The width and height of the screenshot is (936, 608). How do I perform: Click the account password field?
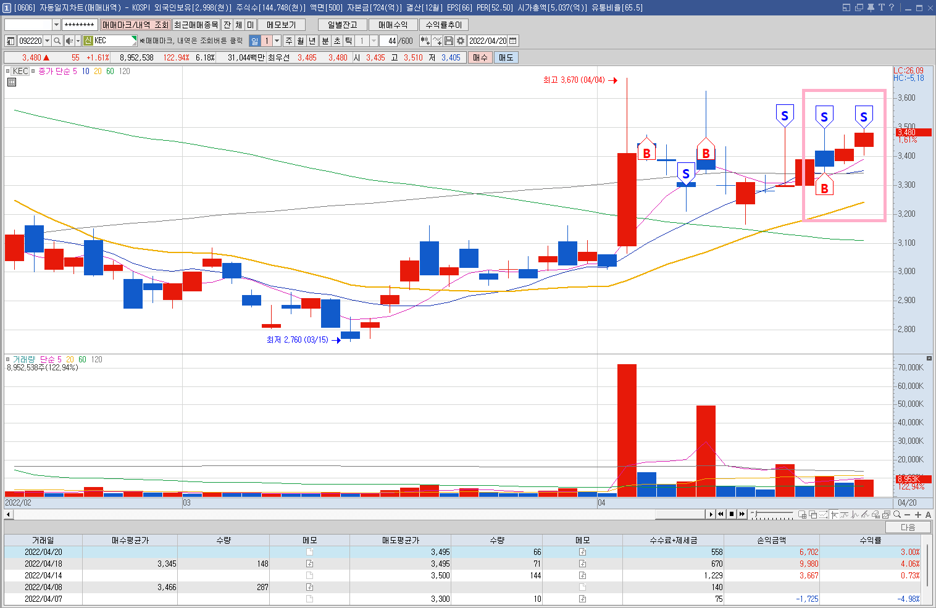(x=80, y=25)
